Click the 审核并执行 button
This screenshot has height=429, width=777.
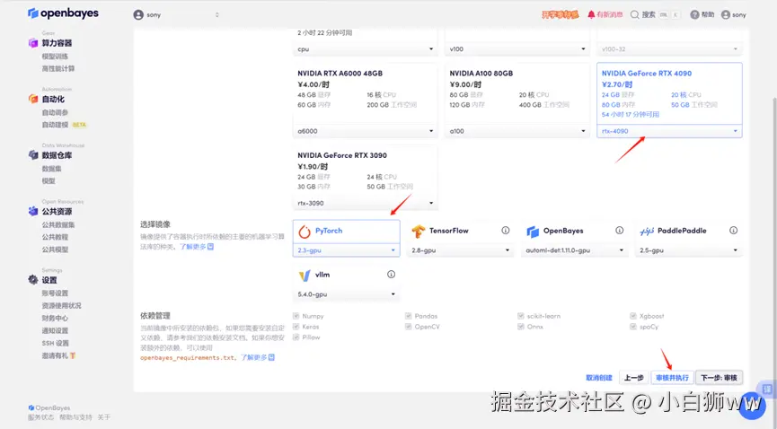click(672, 378)
